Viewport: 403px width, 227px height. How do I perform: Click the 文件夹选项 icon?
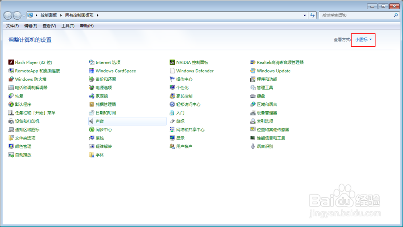pos(11,138)
